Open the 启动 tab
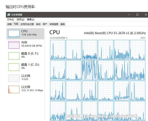Screen dimensions: 148x121 click(x=38, y=24)
